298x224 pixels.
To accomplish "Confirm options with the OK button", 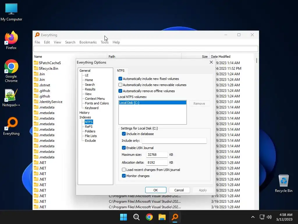I will pyautogui.click(x=156, y=190).
